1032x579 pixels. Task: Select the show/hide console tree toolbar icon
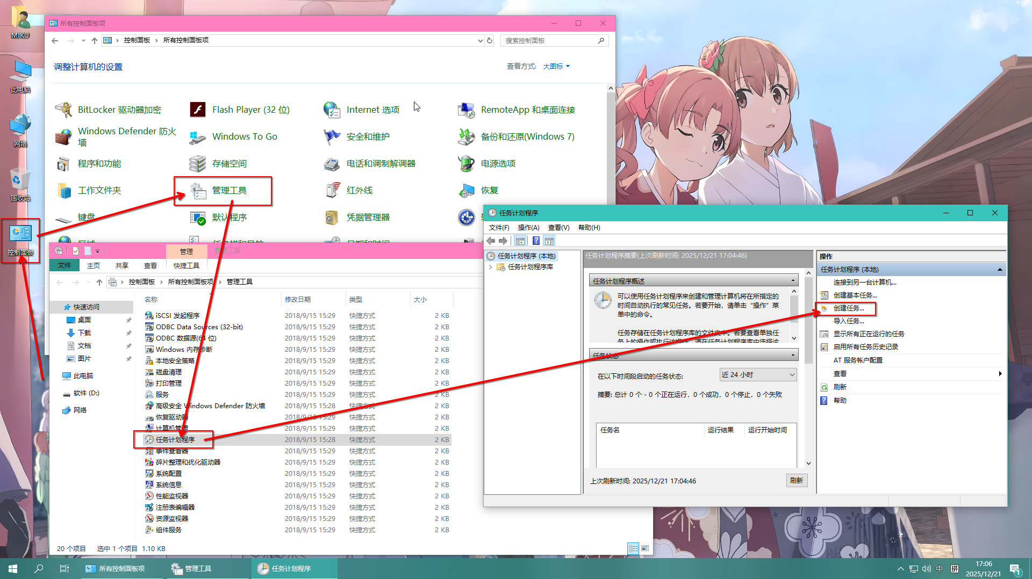520,241
